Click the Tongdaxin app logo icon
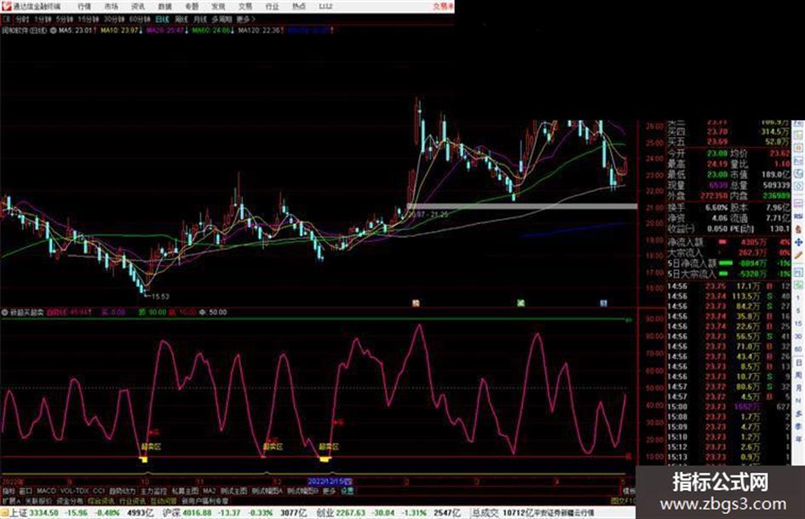Viewport: 805px width, 519px height. [6, 7]
